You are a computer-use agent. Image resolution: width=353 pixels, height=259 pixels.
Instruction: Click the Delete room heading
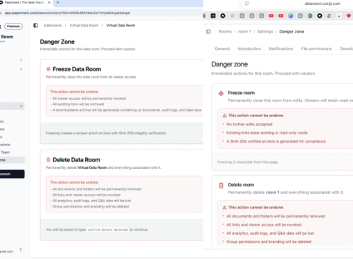(x=241, y=185)
